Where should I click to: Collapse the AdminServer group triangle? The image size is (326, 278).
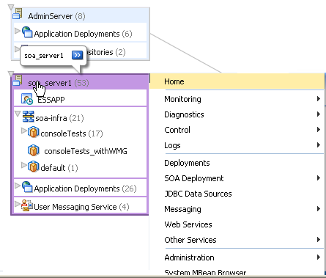click(x=10, y=7)
